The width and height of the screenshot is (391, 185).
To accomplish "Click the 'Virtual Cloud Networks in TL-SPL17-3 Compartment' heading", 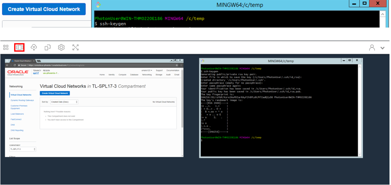I will (93, 86).
